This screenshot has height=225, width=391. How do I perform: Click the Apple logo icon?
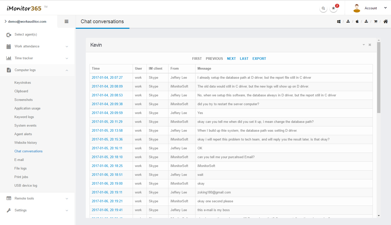click(357, 22)
